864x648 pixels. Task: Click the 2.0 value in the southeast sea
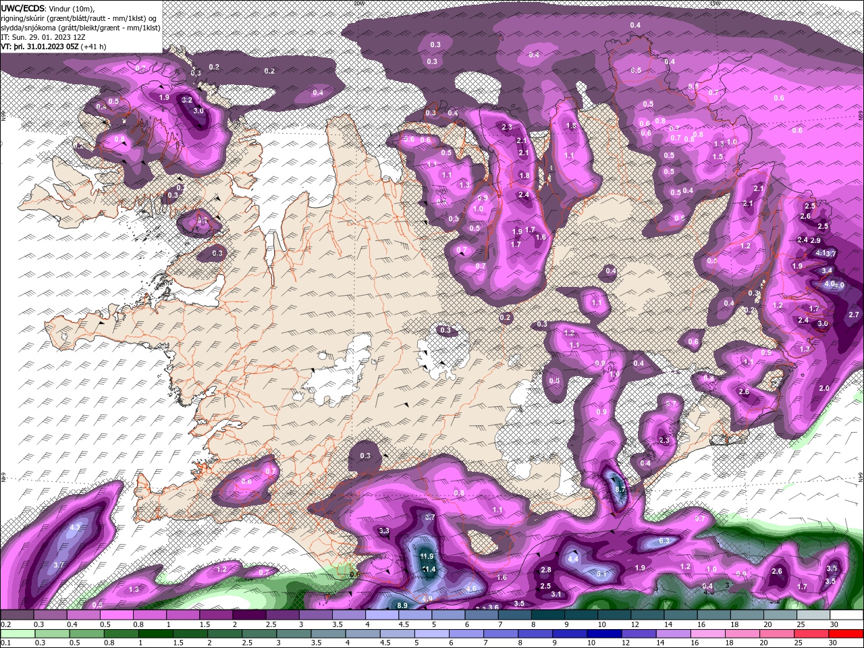(824, 389)
